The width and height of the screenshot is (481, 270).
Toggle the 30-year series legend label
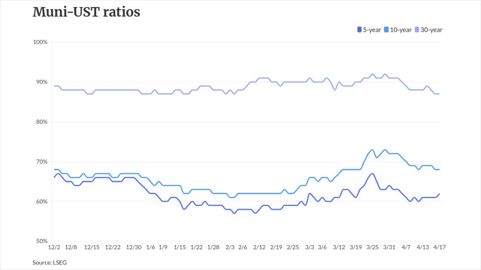tap(431, 30)
